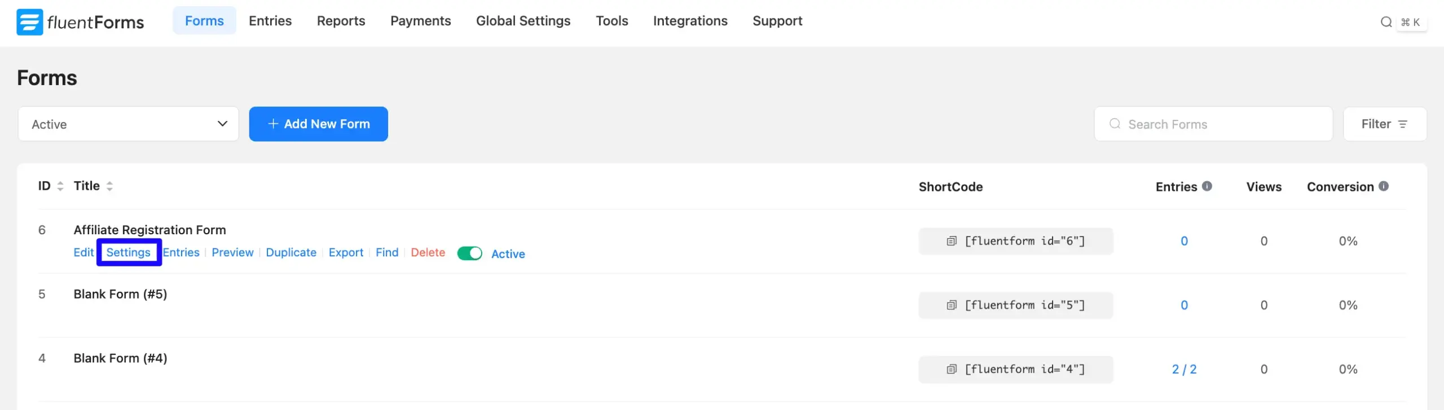Click the Filter lines icon
The image size is (1444, 410).
tap(1403, 124)
